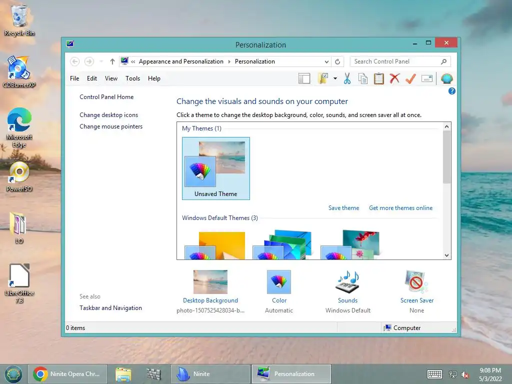Viewport: 512px width, 384px height.
Task: Open Desktop Background settings
Action: pyautogui.click(x=210, y=282)
